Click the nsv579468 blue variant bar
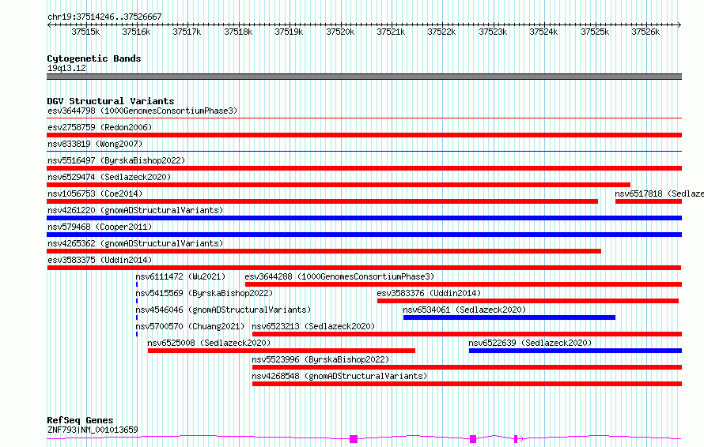Viewport: 704px width, 447px height. (x=364, y=235)
